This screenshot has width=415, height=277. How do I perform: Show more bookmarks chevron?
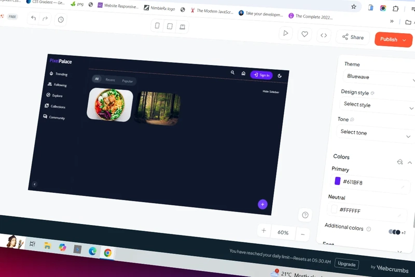point(392,21)
